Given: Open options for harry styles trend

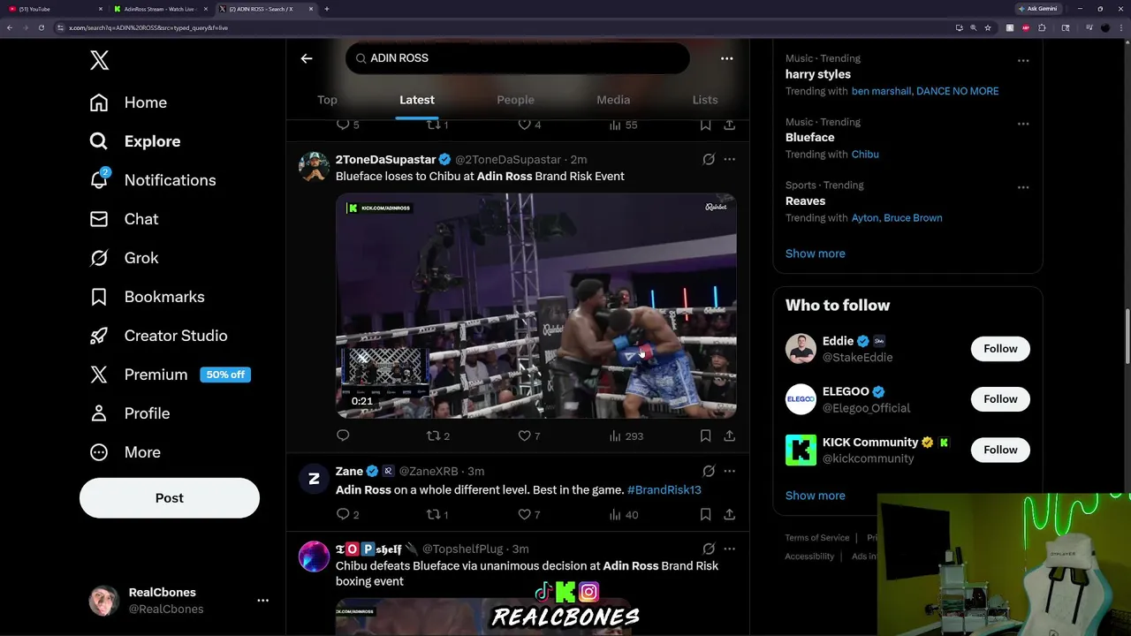Looking at the screenshot, I should 1023,60.
